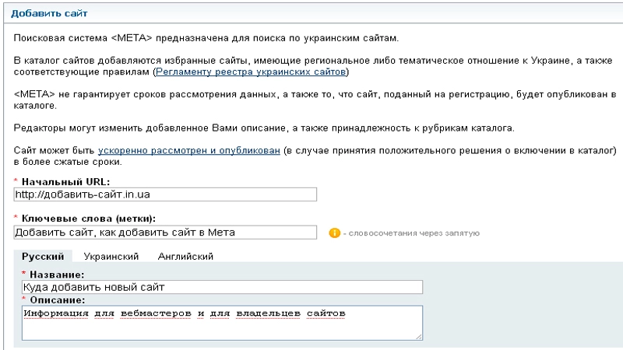Click the Начальный URL label
Viewport: 623px width, 350px height.
[x=65, y=182]
